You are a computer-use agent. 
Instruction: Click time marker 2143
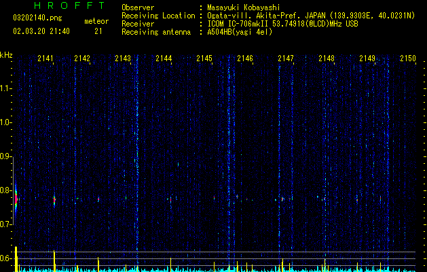tap(123, 58)
